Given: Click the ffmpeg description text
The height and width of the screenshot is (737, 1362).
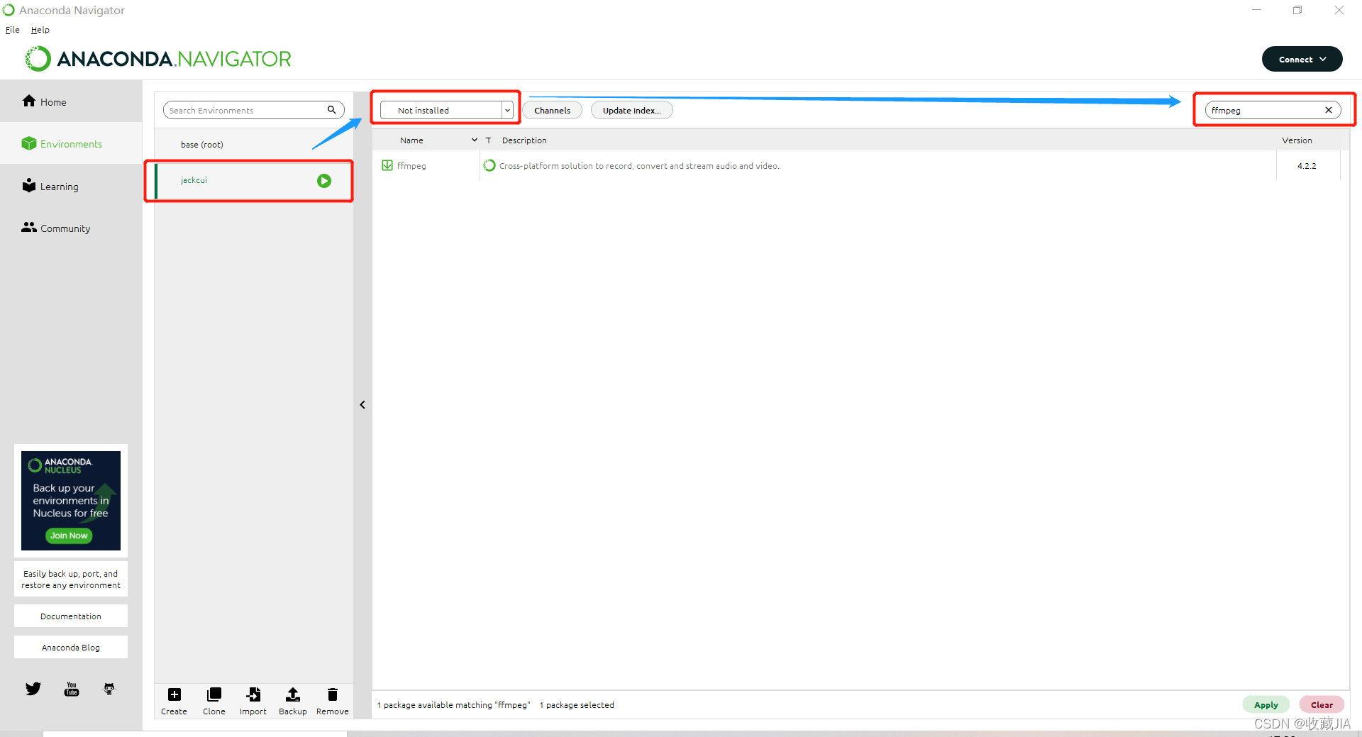Looking at the screenshot, I should (639, 165).
